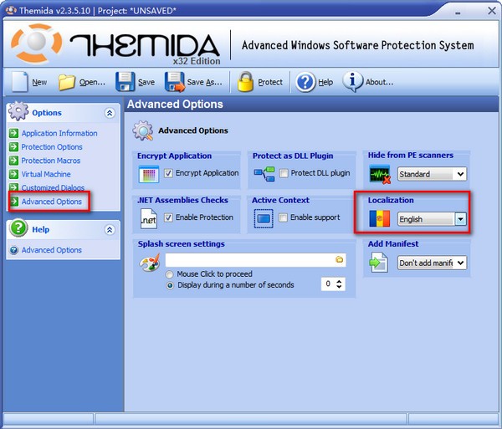The width and height of the screenshot is (502, 429).
Task: Click the Save floppy disk icon
Action: pyautogui.click(x=125, y=82)
